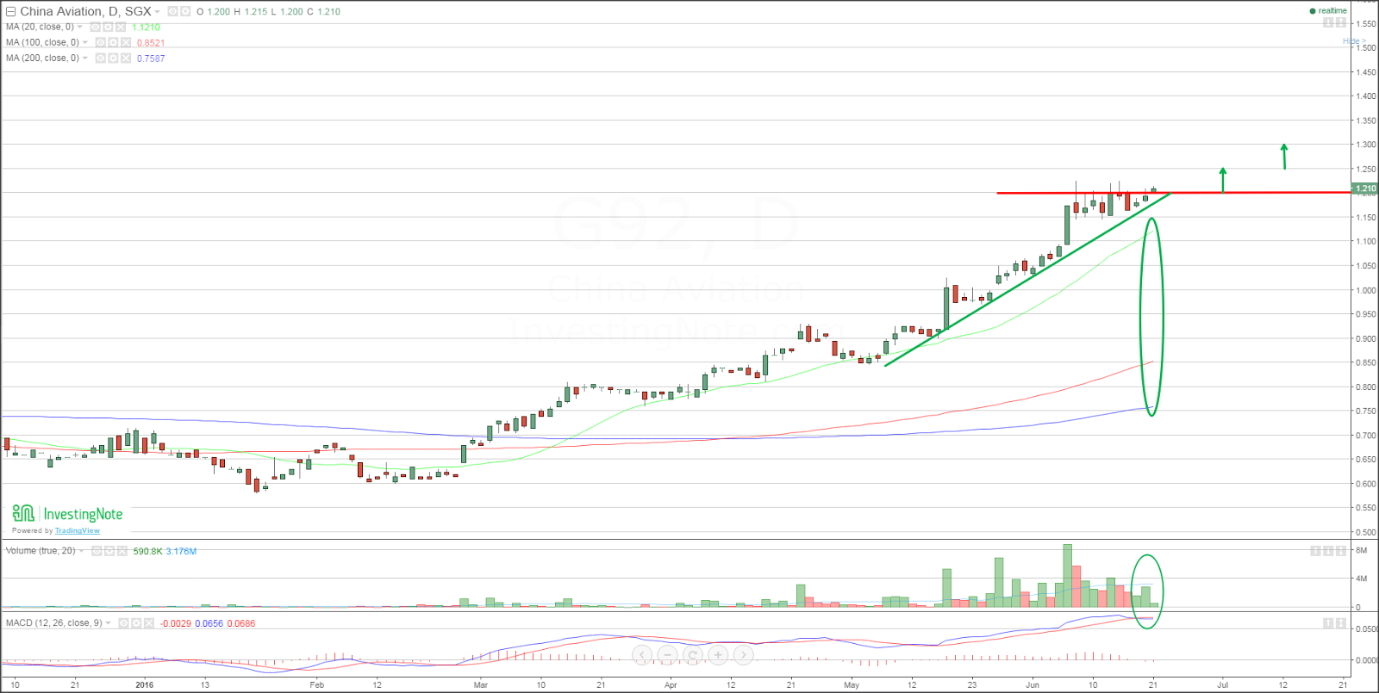Move the MACD pane up
Image resolution: width=1379 pixels, height=693 pixels.
(x=1328, y=623)
